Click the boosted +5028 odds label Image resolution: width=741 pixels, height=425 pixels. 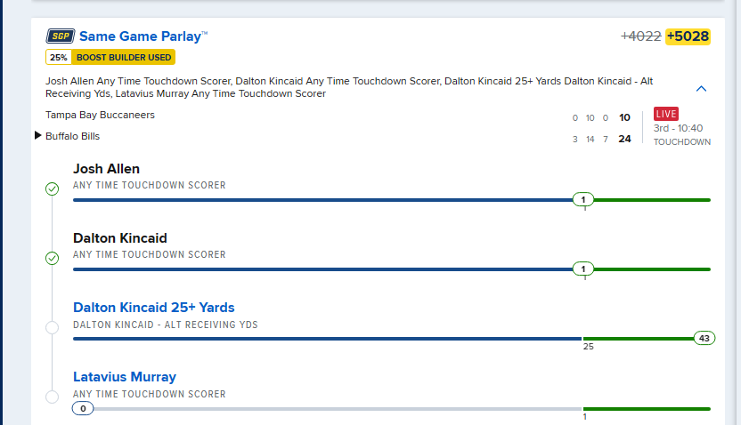click(x=688, y=36)
